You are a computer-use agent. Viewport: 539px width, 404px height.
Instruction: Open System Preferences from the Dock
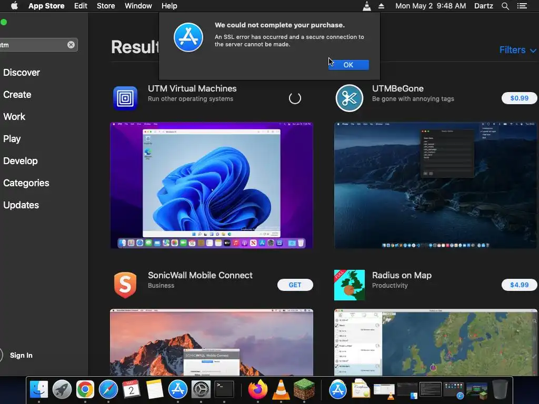point(201,390)
